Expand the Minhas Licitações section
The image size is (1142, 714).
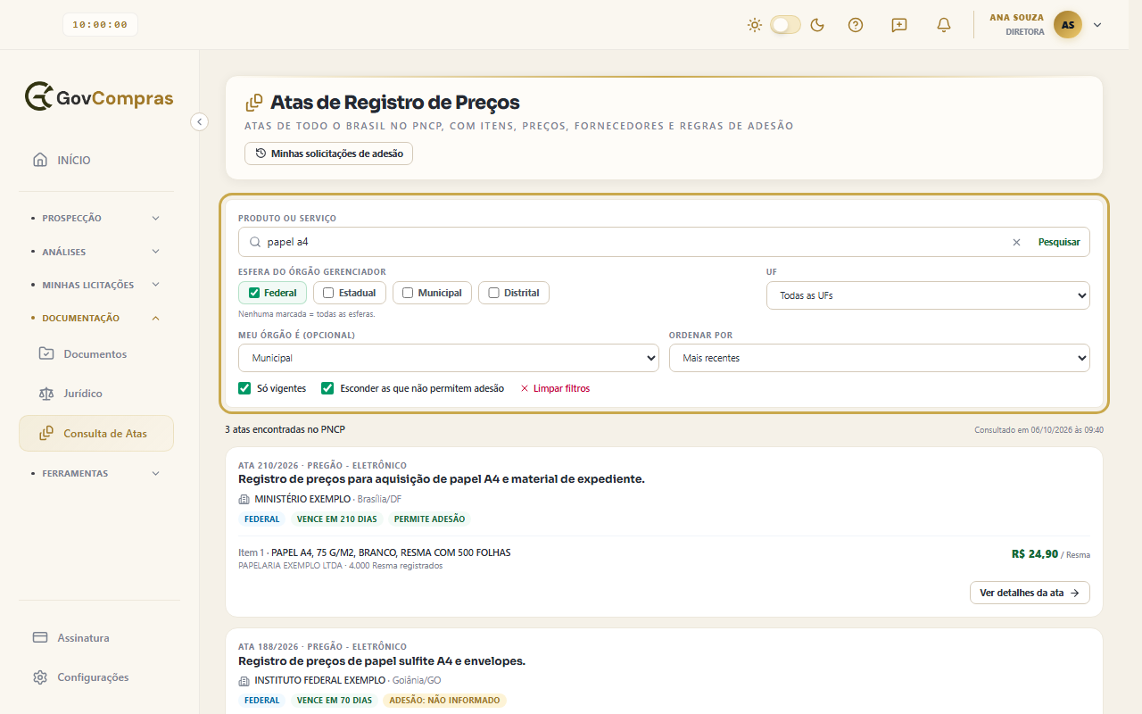(96, 285)
